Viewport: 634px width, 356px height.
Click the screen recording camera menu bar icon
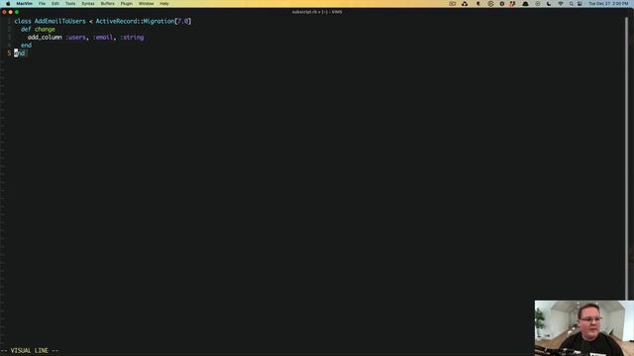453,4
